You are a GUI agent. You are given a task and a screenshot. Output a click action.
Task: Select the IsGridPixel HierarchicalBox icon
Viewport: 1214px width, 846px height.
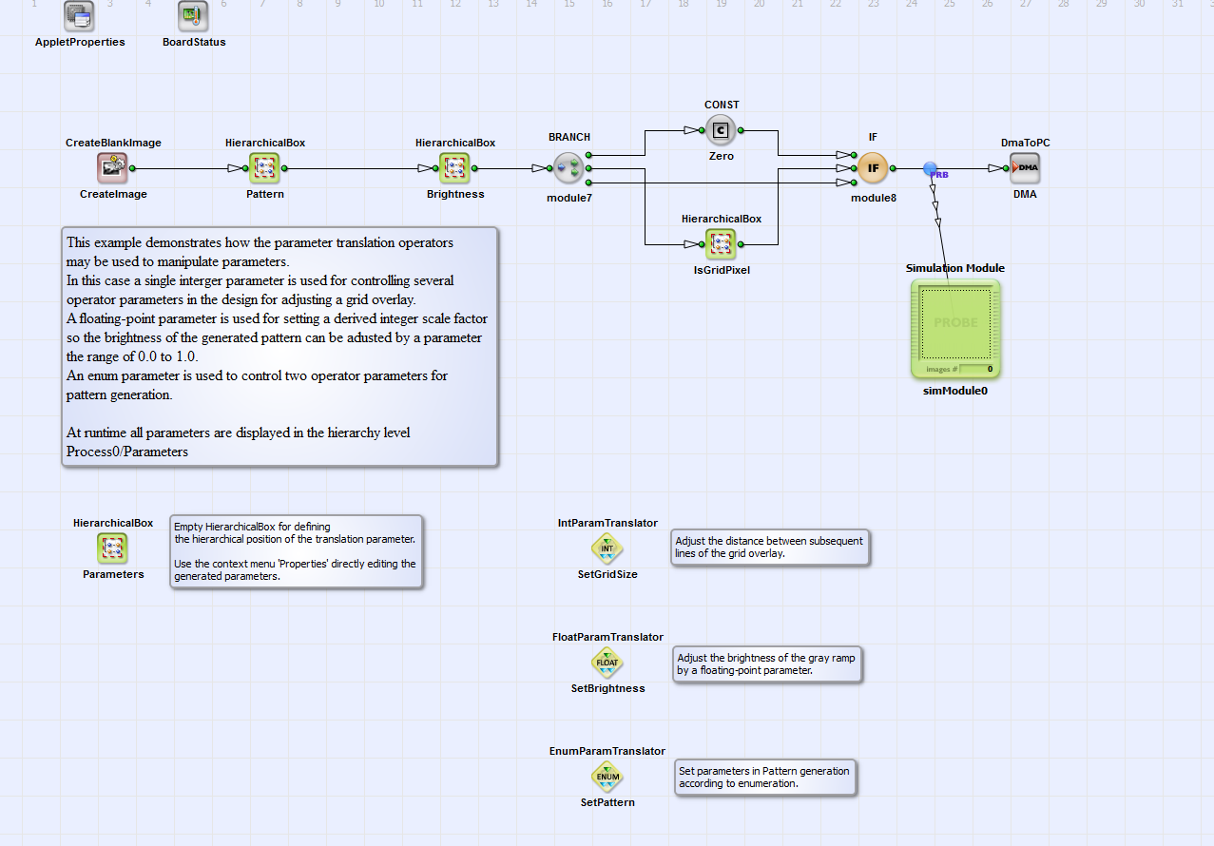pyautogui.click(x=721, y=244)
